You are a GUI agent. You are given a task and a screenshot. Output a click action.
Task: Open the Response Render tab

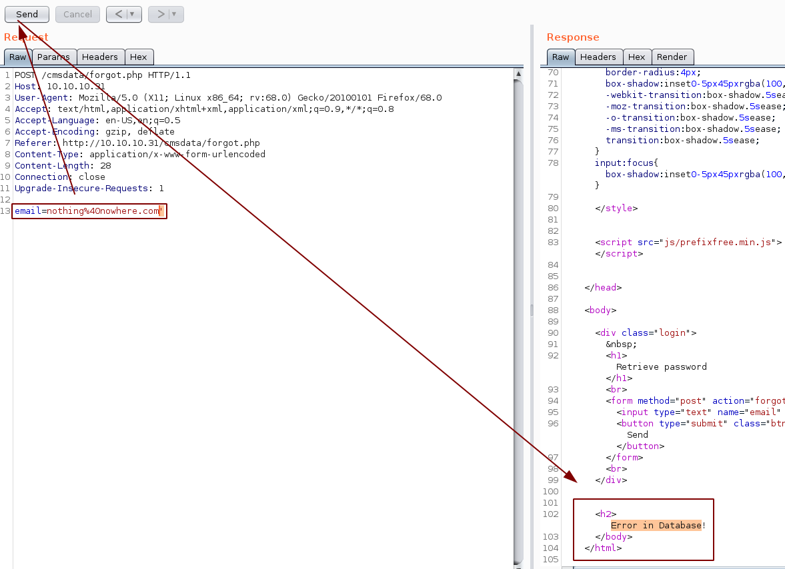[672, 57]
